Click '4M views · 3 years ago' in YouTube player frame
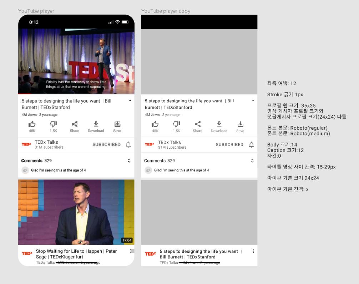Viewport: 359px width, 284px height. point(39,115)
